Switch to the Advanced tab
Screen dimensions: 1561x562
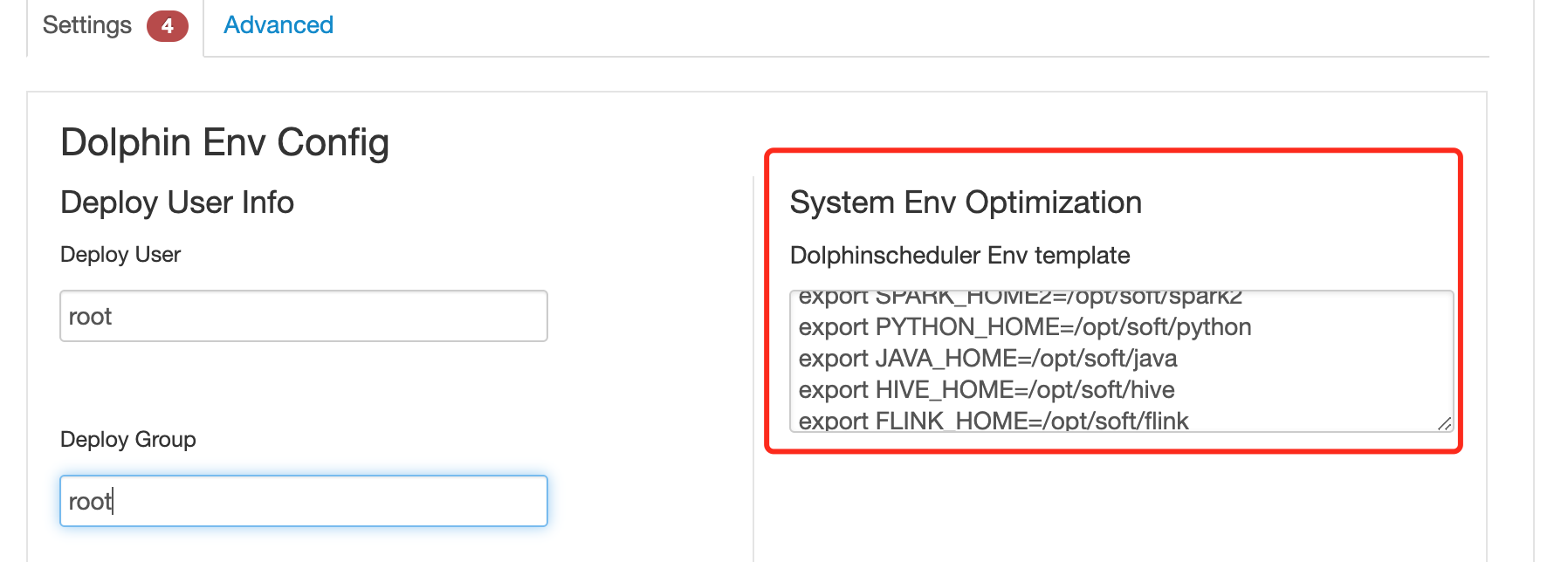[279, 25]
